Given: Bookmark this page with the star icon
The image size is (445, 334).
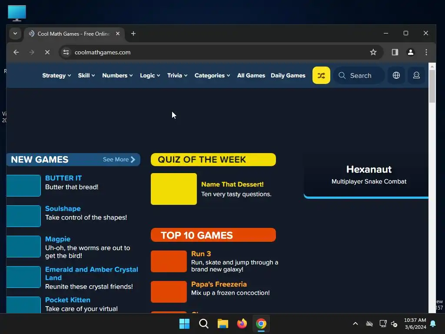Looking at the screenshot, I should point(373,52).
